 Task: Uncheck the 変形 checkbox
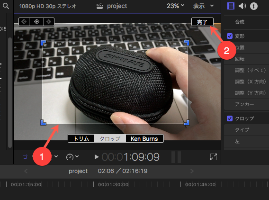(230, 36)
